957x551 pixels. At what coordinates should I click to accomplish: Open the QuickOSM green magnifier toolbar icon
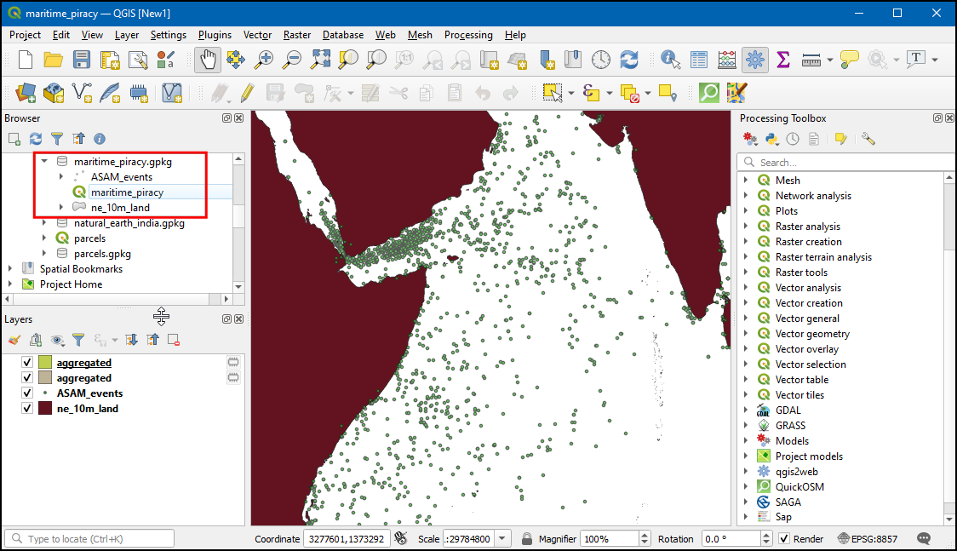click(709, 94)
